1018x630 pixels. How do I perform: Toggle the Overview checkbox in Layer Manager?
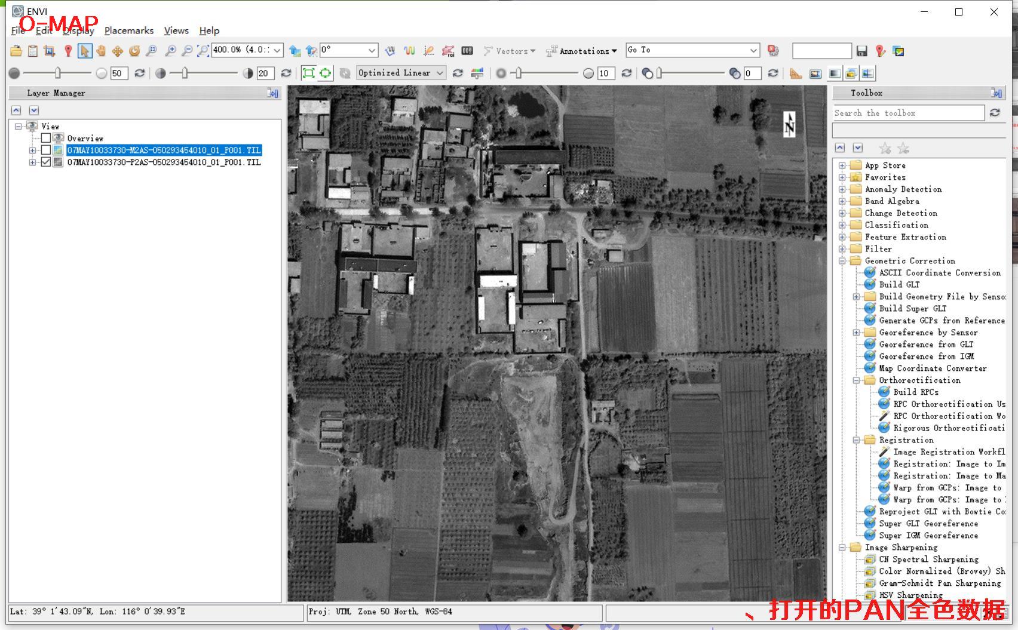(x=46, y=138)
